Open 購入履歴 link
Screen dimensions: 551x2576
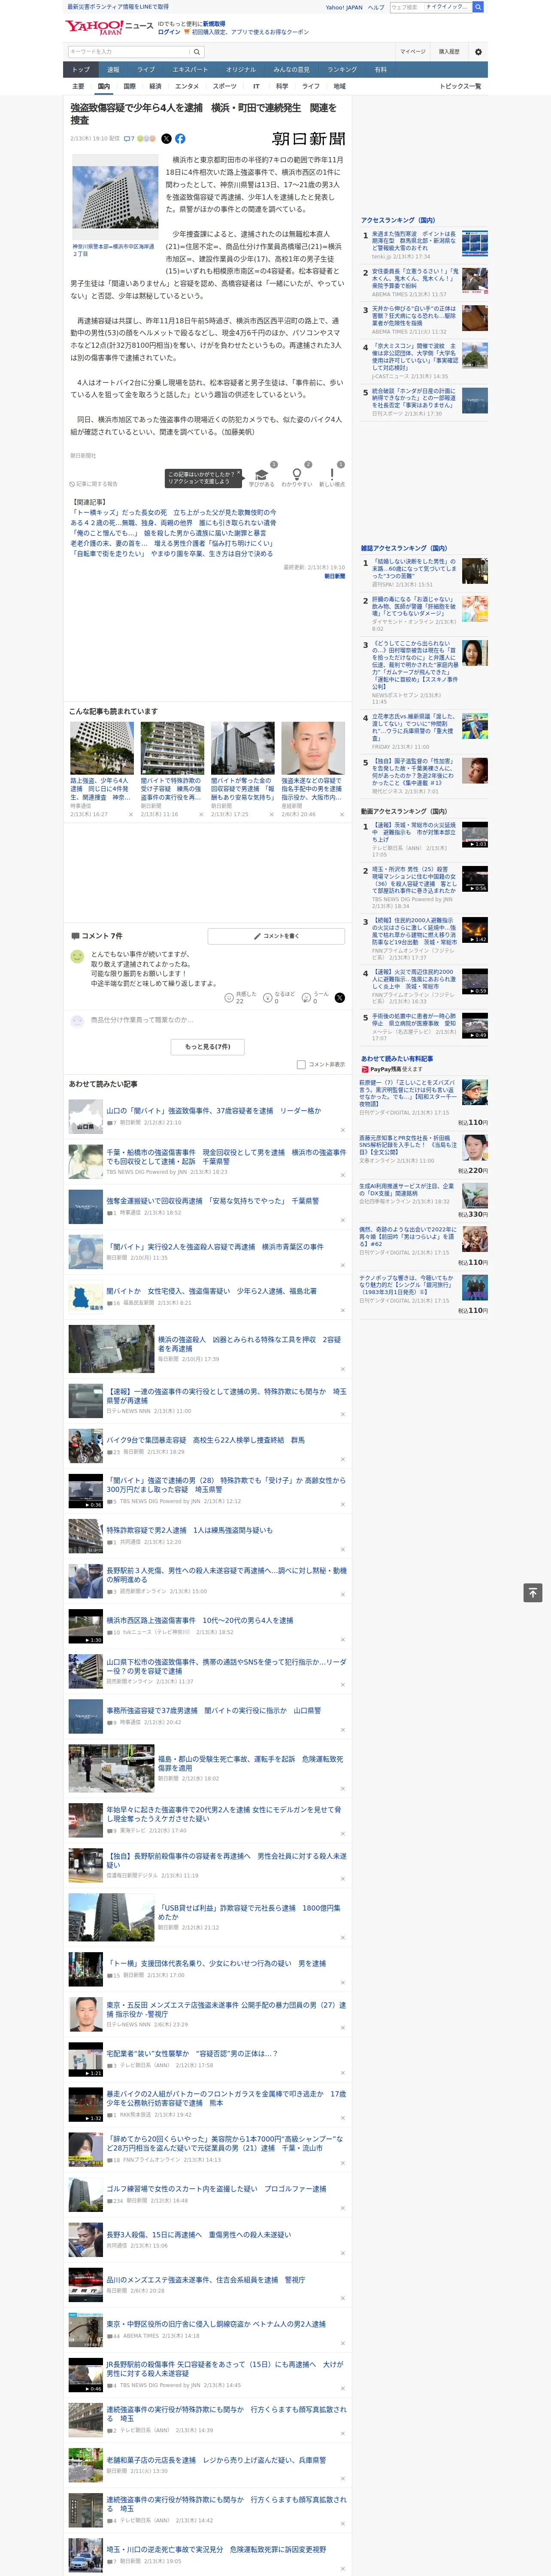[449, 51]
